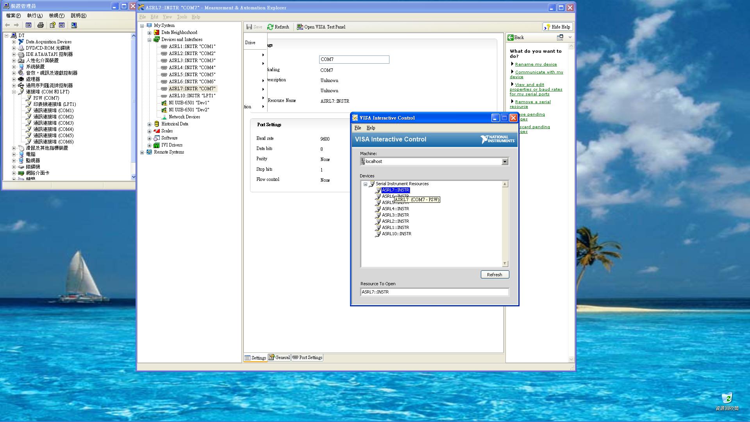Select 通訊連接埠 (COM3) in Device Manager
This screenshot has width=750, height=422.
53,123
